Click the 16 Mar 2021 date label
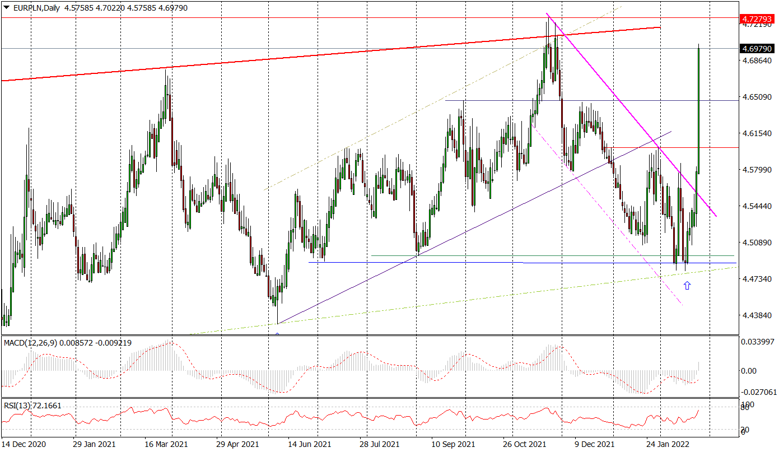The image size is (779, 452). (x=167, y=444)
